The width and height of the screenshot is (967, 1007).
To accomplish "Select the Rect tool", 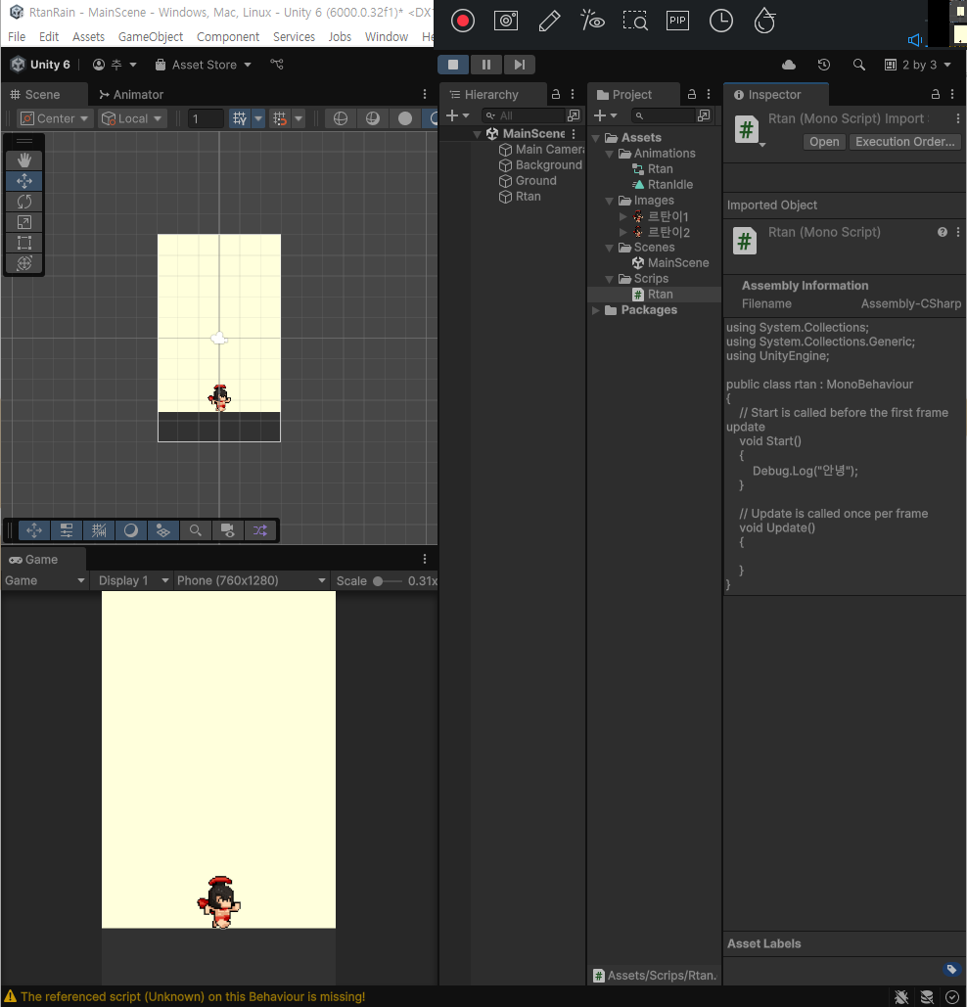I will (x=24, y=243).
